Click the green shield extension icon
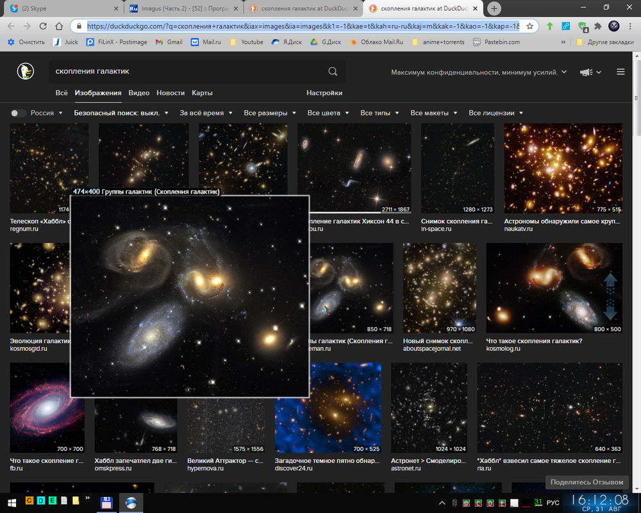 pos(583,27)
